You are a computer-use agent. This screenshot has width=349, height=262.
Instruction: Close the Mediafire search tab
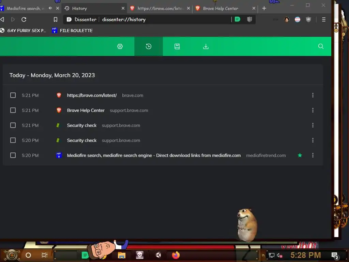58,8
